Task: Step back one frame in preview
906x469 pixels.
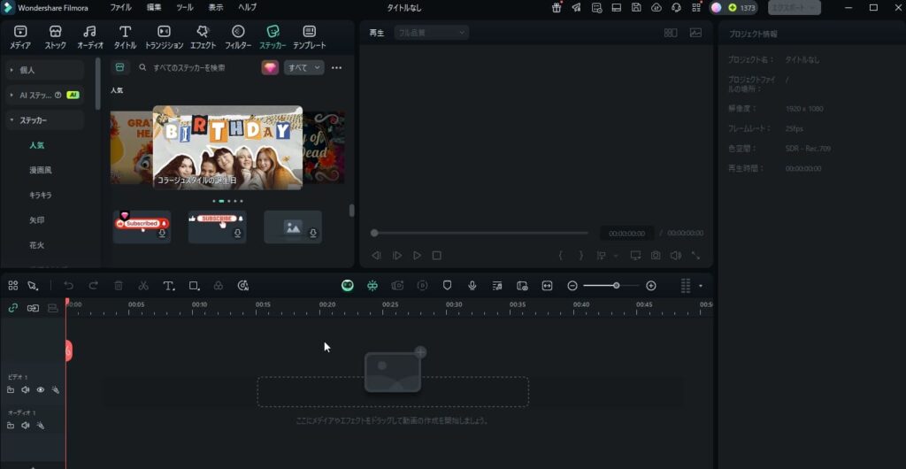Action: [x=377, y=255]
